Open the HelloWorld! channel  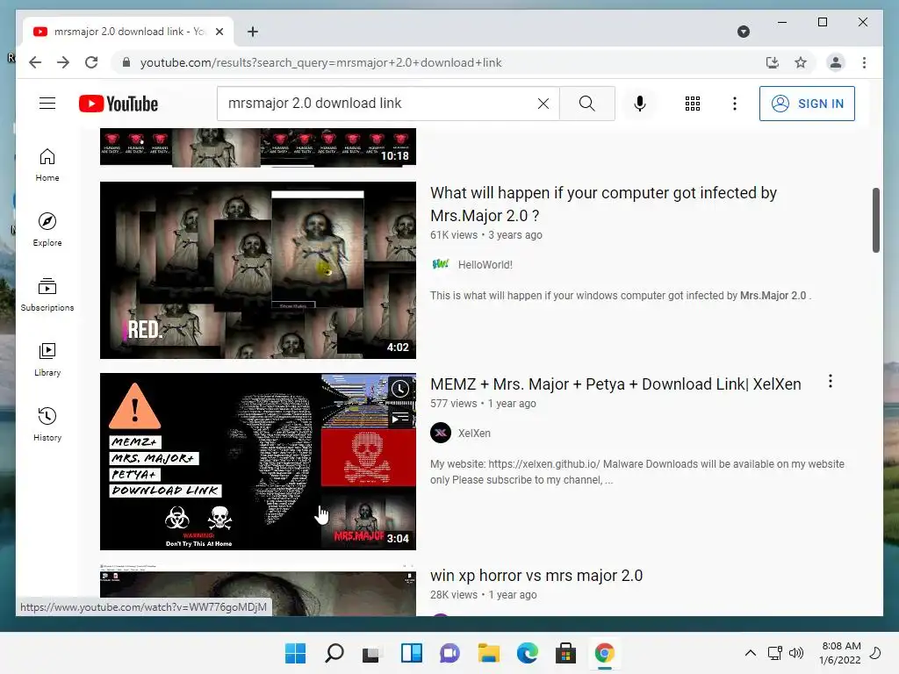click(x=485, y=265)
